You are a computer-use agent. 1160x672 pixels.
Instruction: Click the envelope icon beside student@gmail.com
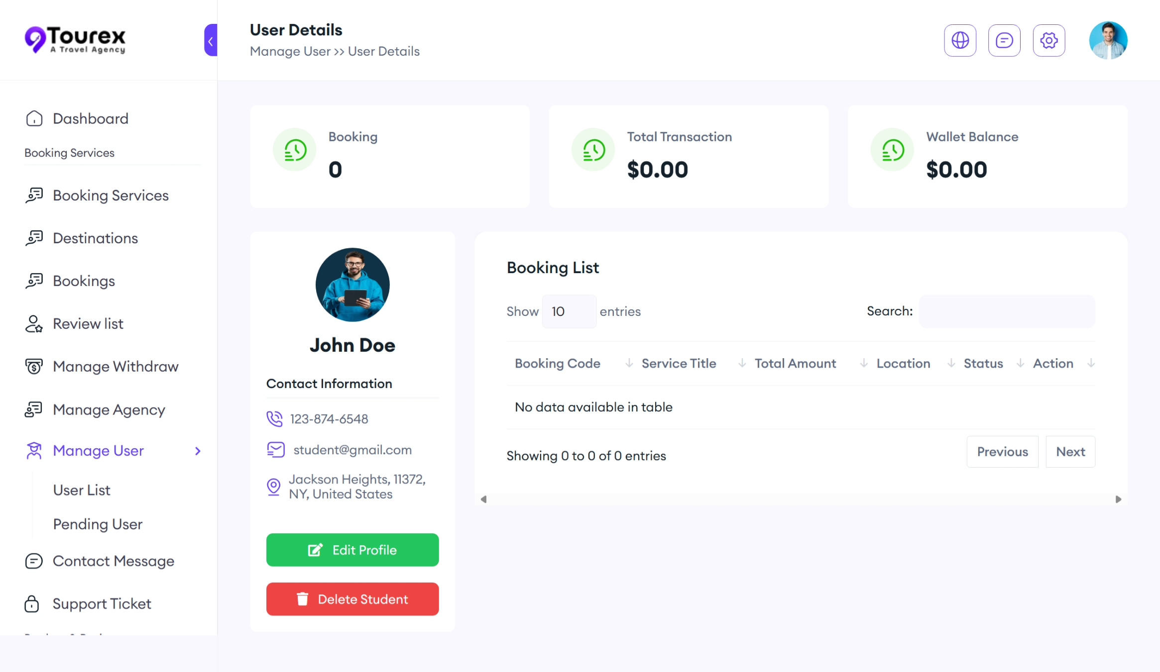click(275, 450)
